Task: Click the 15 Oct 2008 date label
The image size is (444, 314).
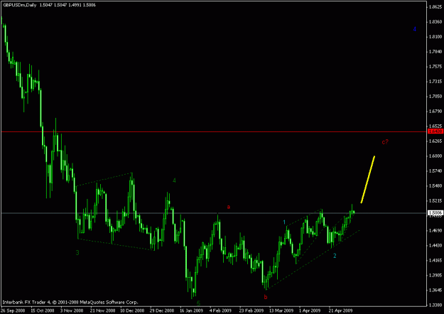Action: (x=43, y=310)
